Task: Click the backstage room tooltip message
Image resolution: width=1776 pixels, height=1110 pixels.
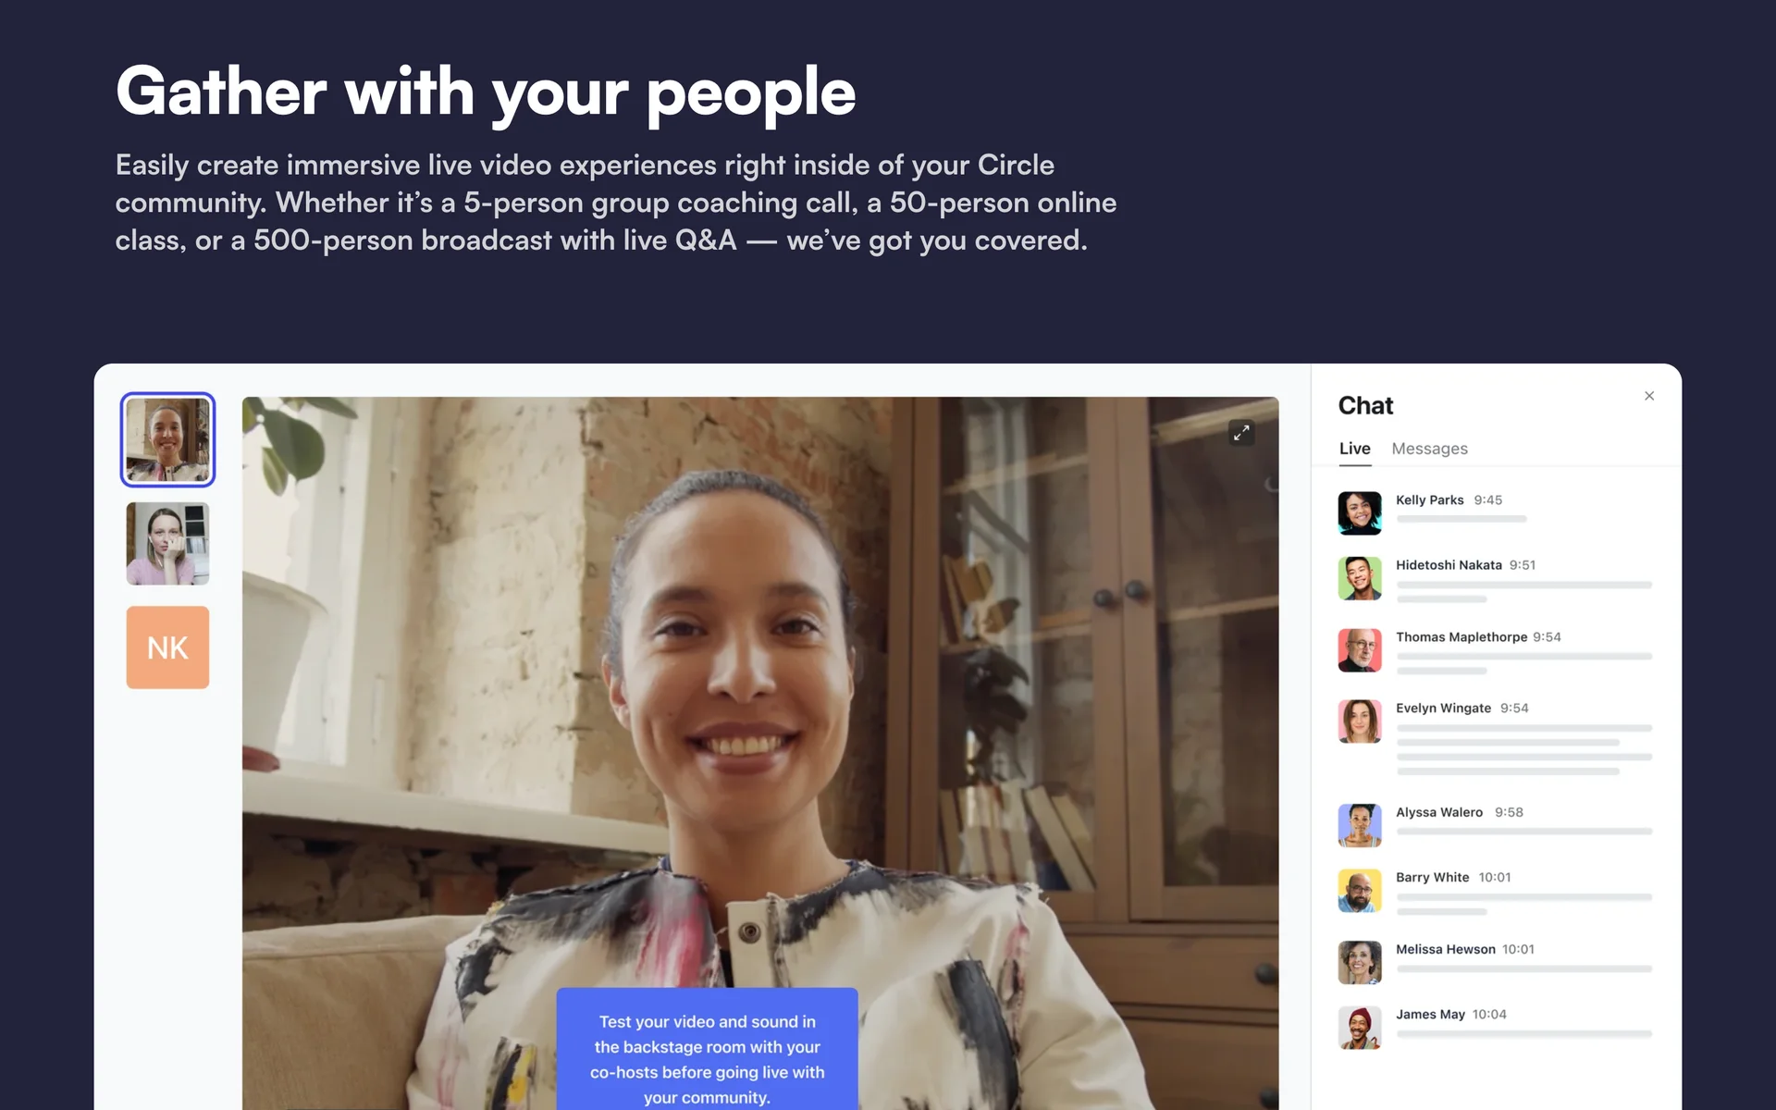Action: click(707, 1049)
